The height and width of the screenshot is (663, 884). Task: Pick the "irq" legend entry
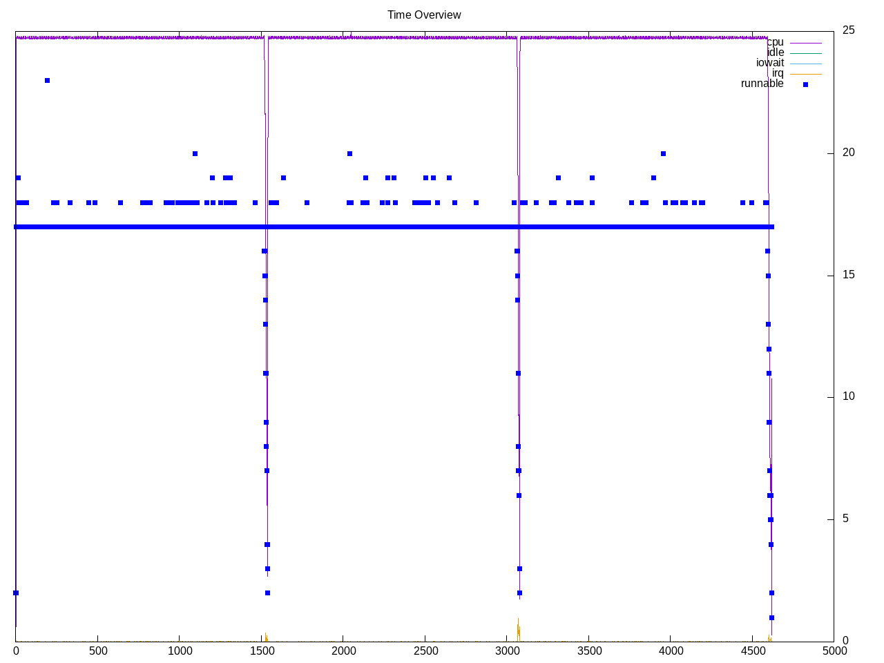(778, 73)
